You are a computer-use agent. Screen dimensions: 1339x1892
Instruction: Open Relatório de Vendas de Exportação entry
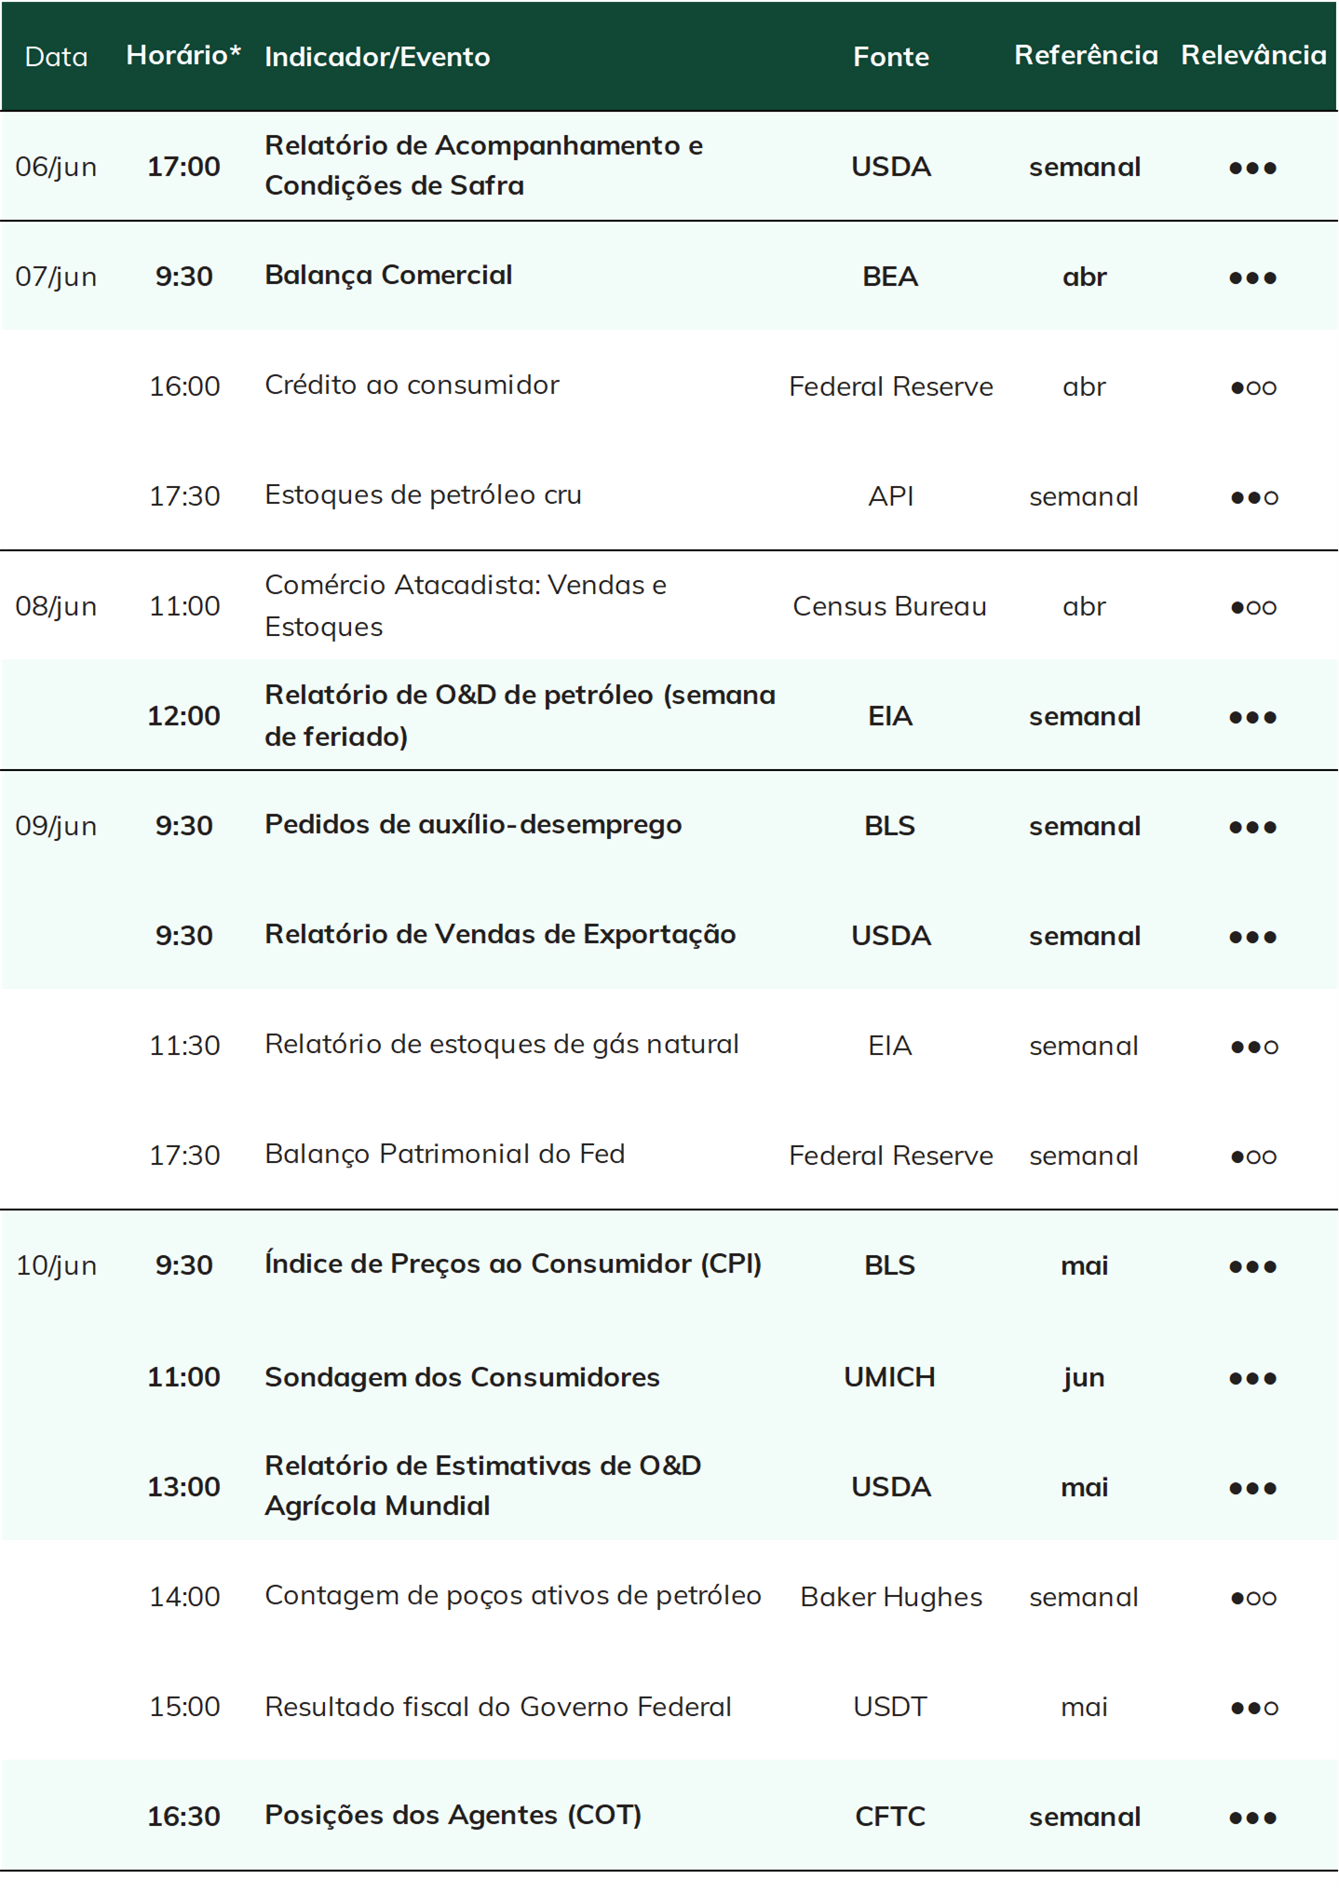click(500, 934)
